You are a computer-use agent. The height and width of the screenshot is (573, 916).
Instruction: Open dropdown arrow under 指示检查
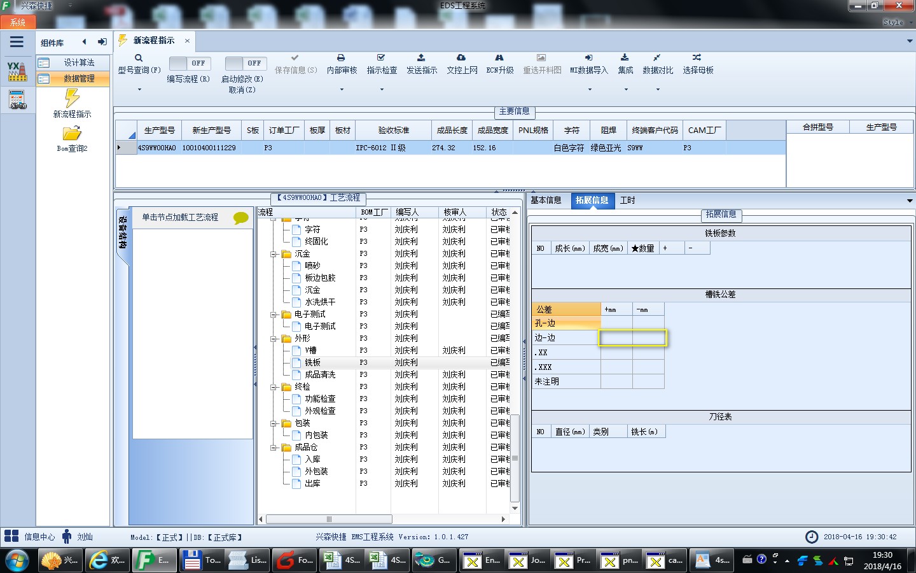[x=382, y=89]
